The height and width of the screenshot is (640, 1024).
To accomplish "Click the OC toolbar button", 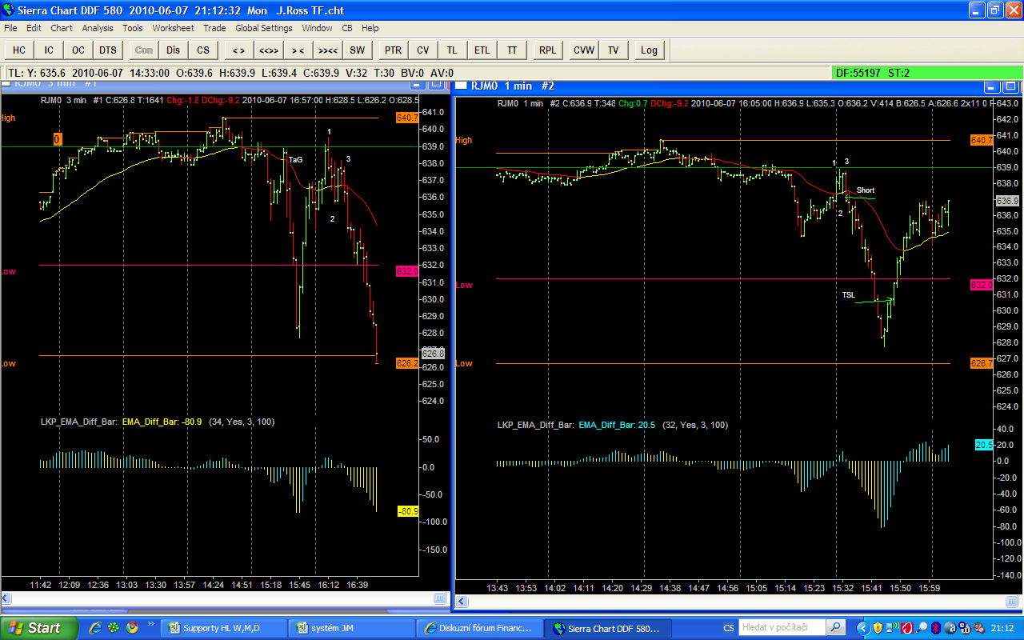I will pos(78,50).
